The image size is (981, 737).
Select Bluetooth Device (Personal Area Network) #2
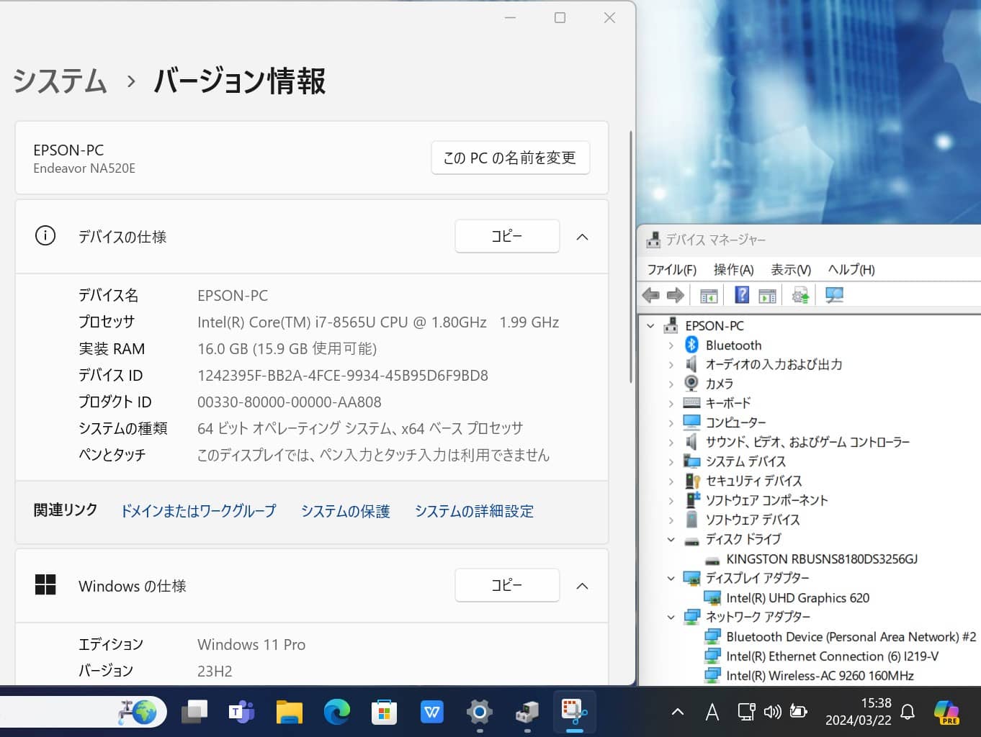pyautogui.click(x=851, y=637)
